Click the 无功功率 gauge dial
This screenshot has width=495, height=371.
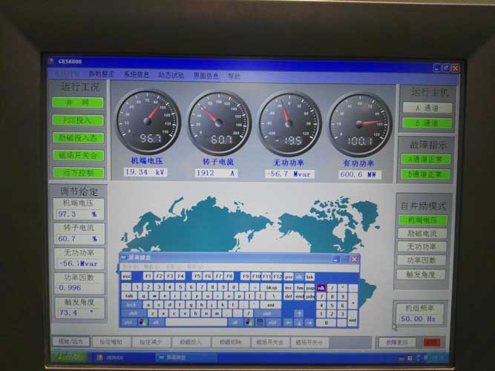point(289,122)
